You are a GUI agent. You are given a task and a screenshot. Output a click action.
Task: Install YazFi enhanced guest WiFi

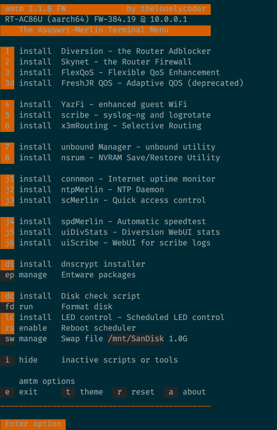pos(7,104)
